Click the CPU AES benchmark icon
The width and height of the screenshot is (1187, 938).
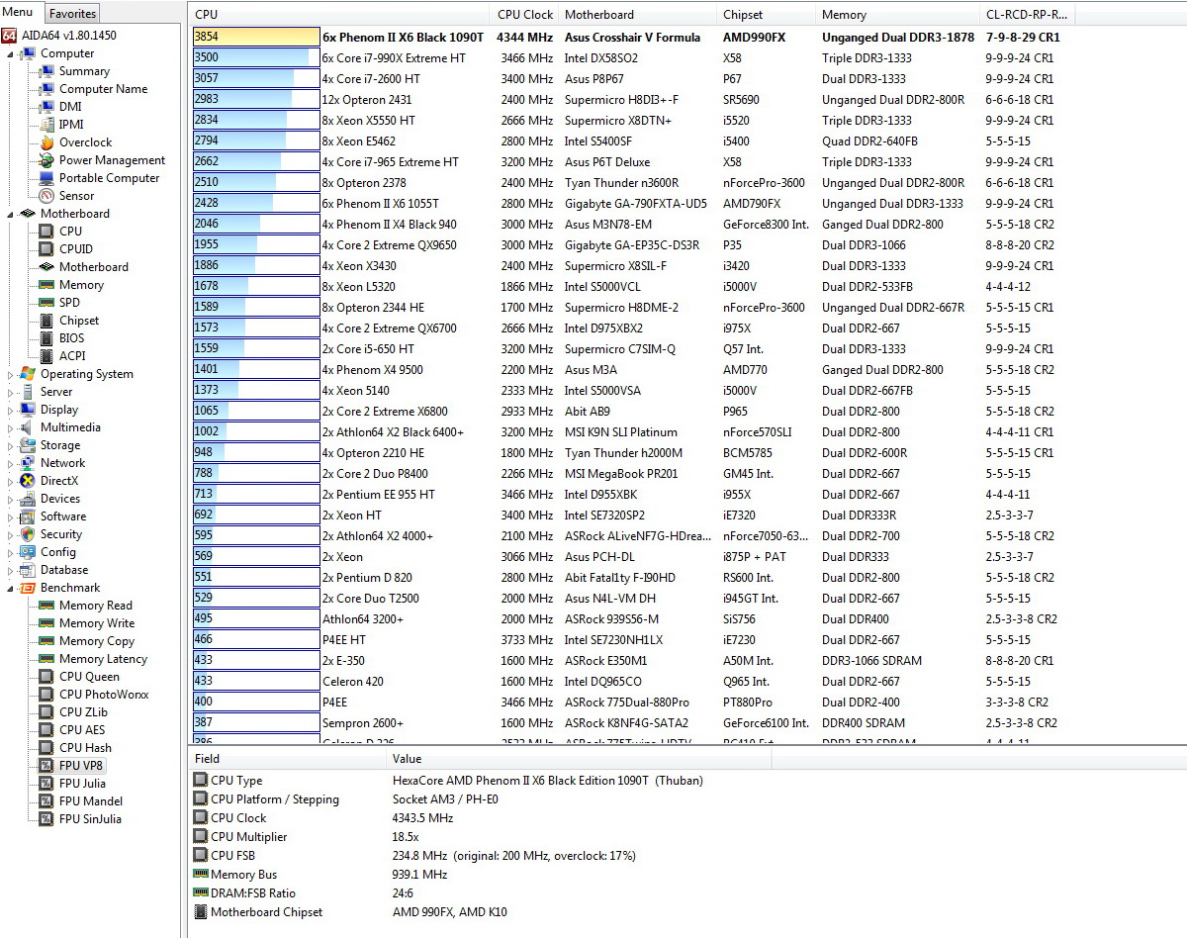click(x=46, y=730)
